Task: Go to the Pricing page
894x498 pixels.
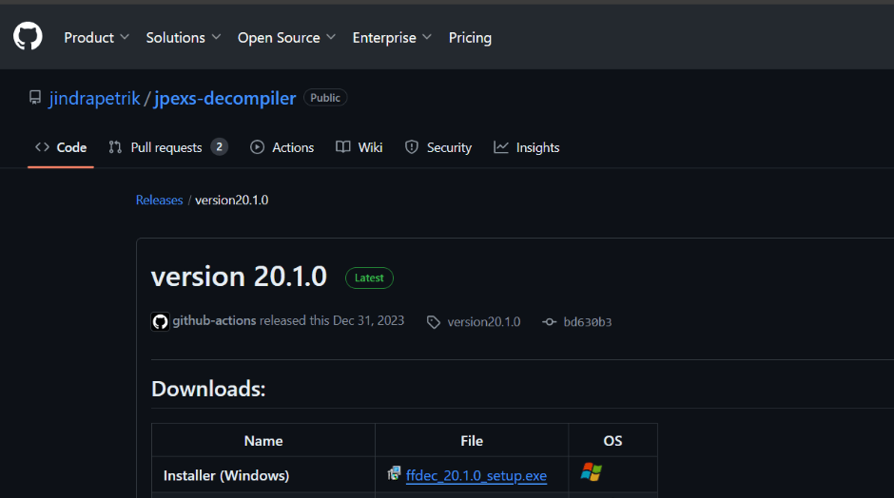Action: [x=470, y=38]
